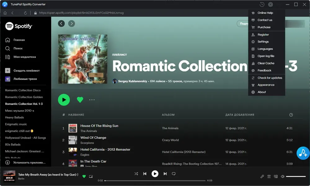The width and height of the screenshot is (310, 186).
Task: Open the lyrics microphone icon
Action: point(262,176)
